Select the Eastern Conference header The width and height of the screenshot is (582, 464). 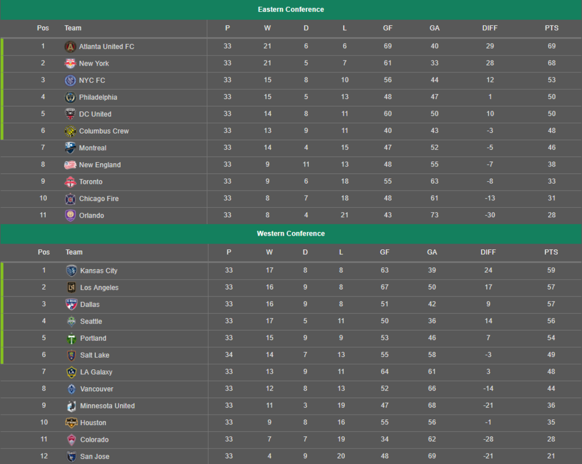tap(291, 9)
